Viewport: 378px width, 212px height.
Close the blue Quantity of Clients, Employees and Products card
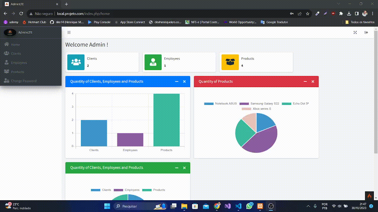point(184,82)
